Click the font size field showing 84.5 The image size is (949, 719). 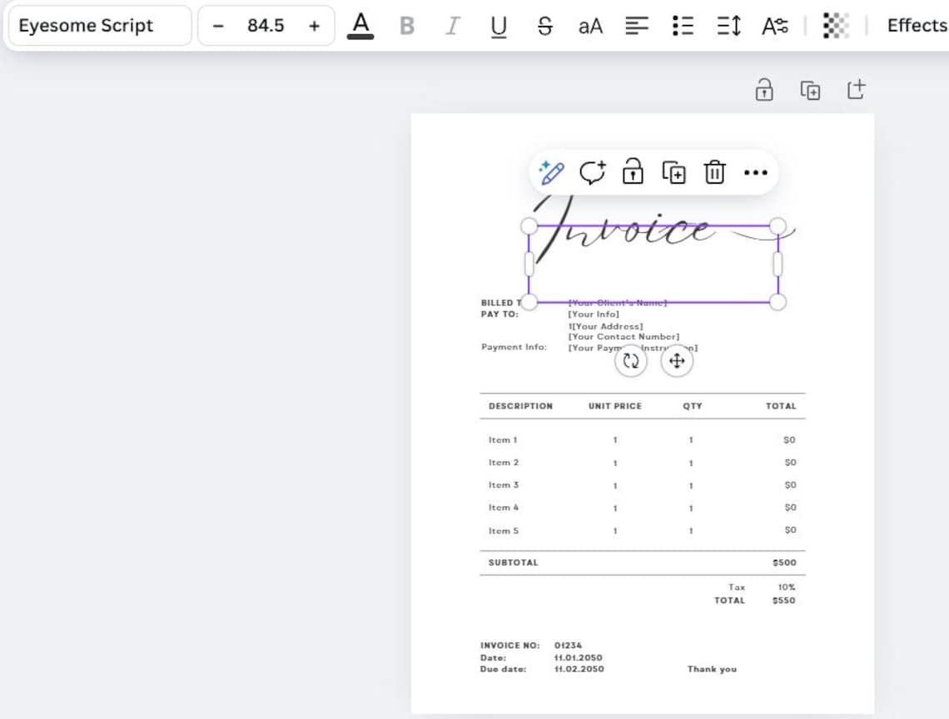(266, 26)
